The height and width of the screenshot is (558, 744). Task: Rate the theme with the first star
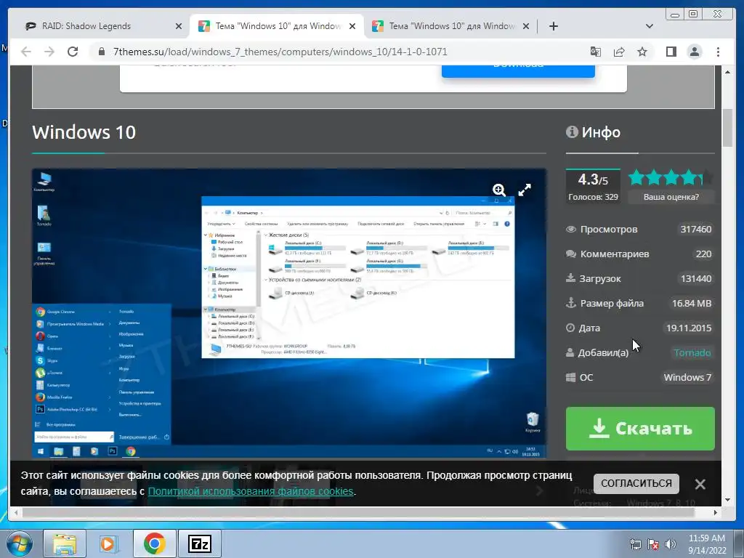tap(636, 178)
